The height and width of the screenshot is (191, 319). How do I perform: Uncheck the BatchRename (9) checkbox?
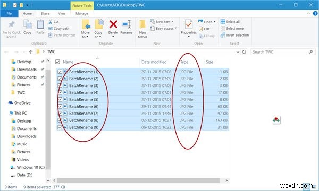pyautogui.click(x=60, y=127)
